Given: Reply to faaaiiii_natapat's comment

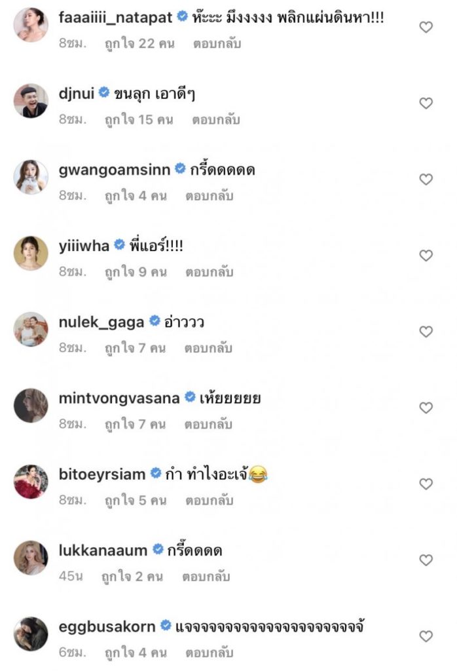Looking at the screenshot, I should (217, 44).
